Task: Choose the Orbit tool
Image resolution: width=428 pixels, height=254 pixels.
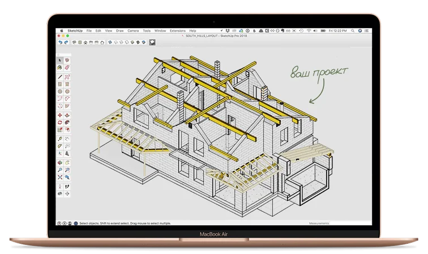Action: 60,163
